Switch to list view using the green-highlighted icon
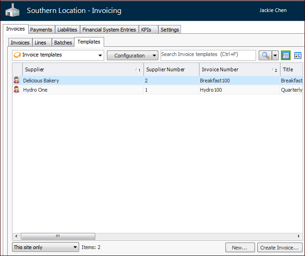 tap(286, 56)
